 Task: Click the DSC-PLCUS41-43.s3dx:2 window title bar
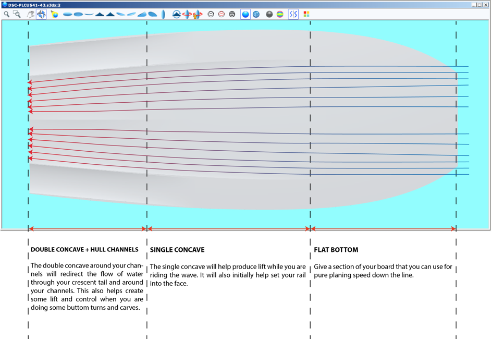click(x=208, y=5)
